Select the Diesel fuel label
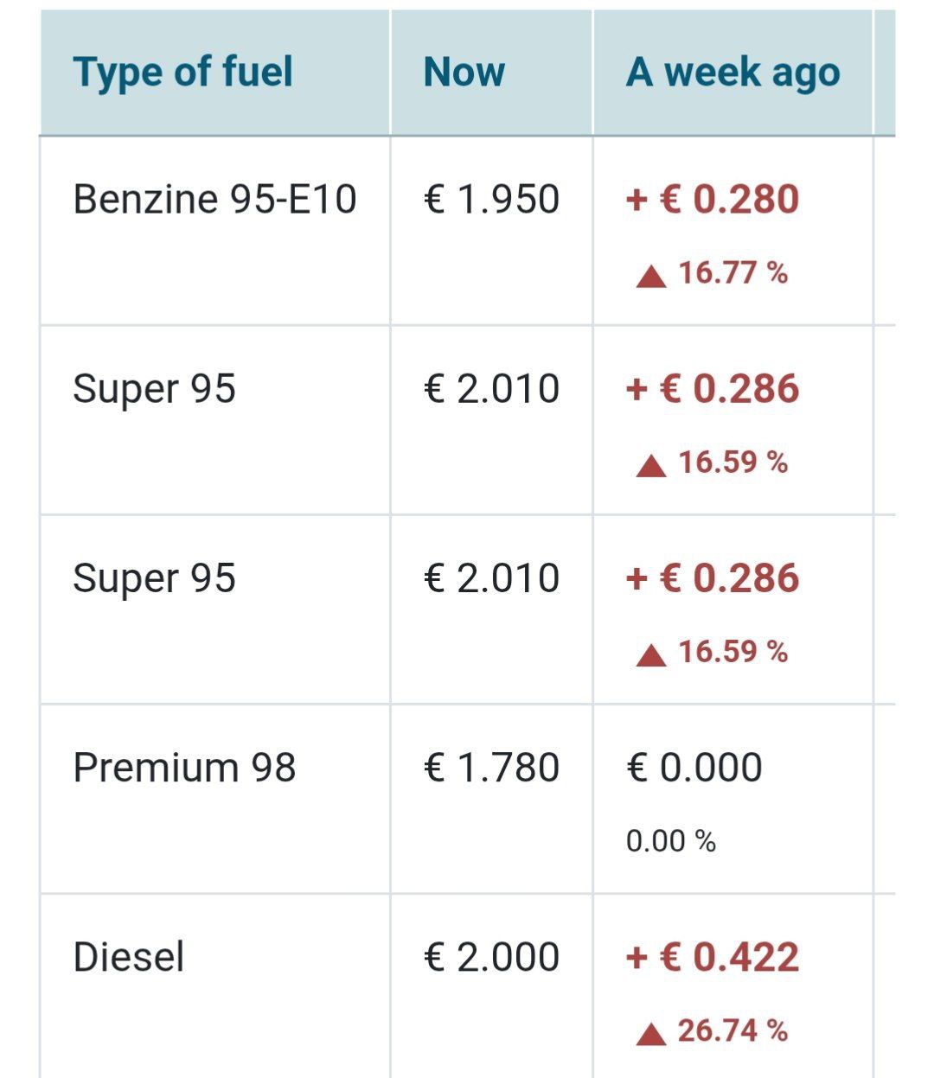The image size is (934, 1078). pyautogui.click(x=129, y=957)
